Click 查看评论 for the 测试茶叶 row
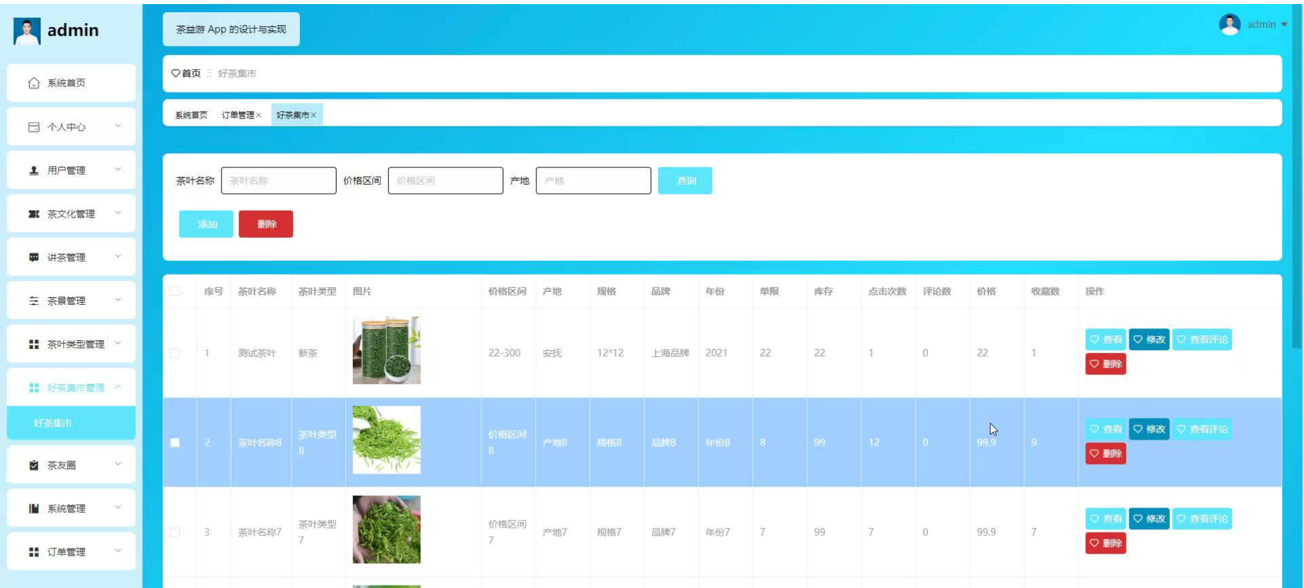Viewport: 1304px width, 588px height. [x=1202, y=339]
